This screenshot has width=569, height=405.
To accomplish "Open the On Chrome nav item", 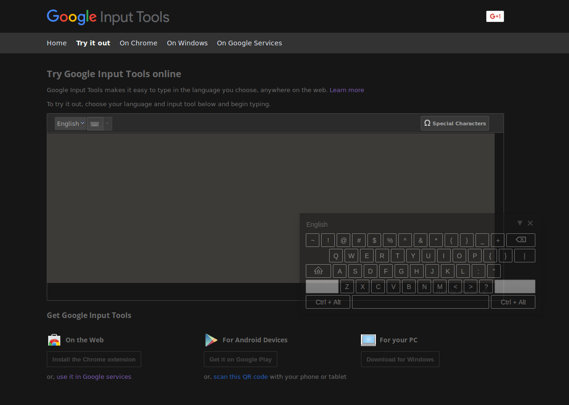I will (138, 43).
